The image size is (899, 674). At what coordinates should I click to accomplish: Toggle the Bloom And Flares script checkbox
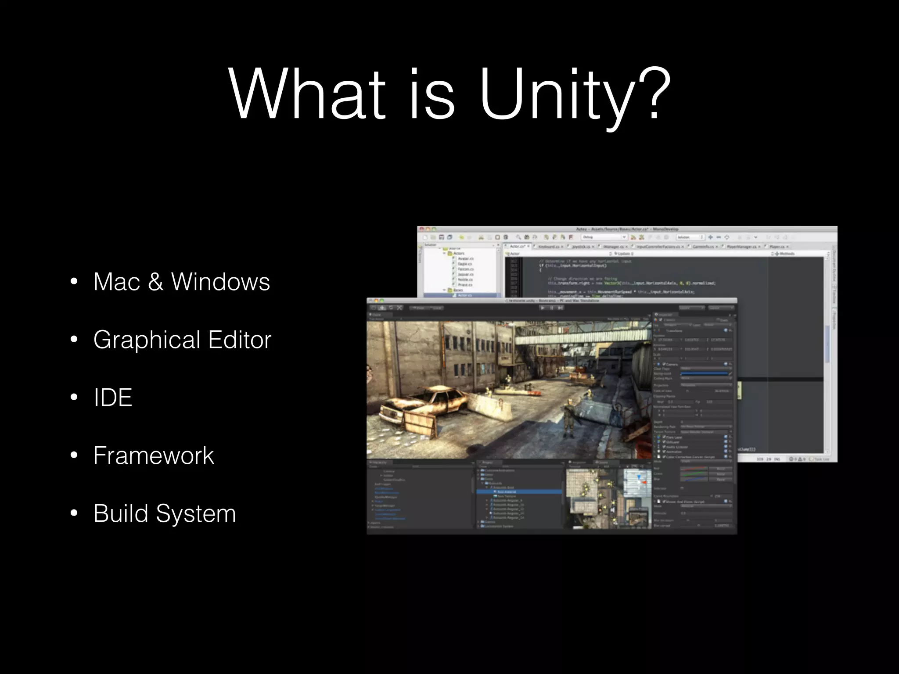tap(664, 502)
